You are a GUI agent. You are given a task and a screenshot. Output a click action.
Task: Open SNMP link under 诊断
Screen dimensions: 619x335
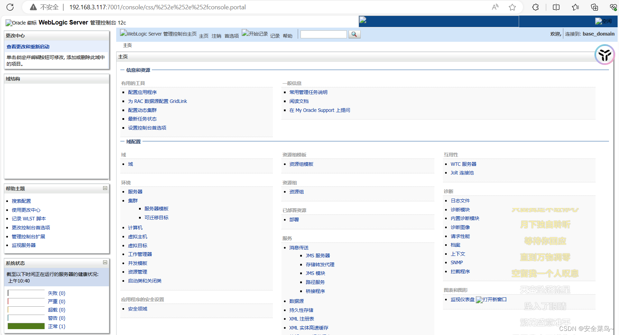(x=456, y=262)
